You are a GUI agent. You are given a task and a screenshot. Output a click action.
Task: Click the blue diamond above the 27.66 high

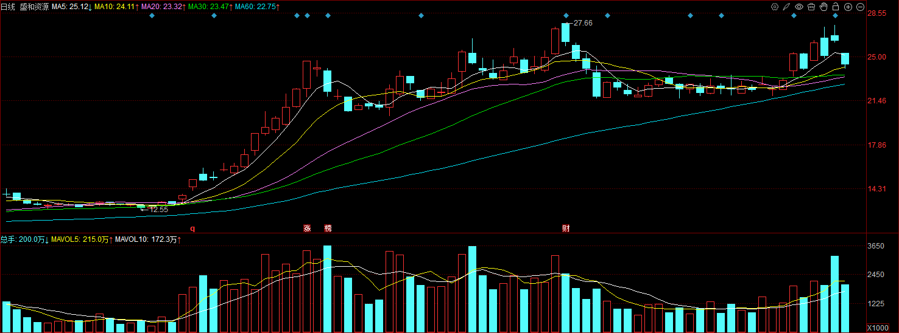566,16
